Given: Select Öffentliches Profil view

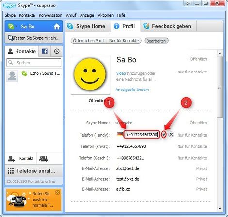Looking at the screenshot, I should [89, 41].
